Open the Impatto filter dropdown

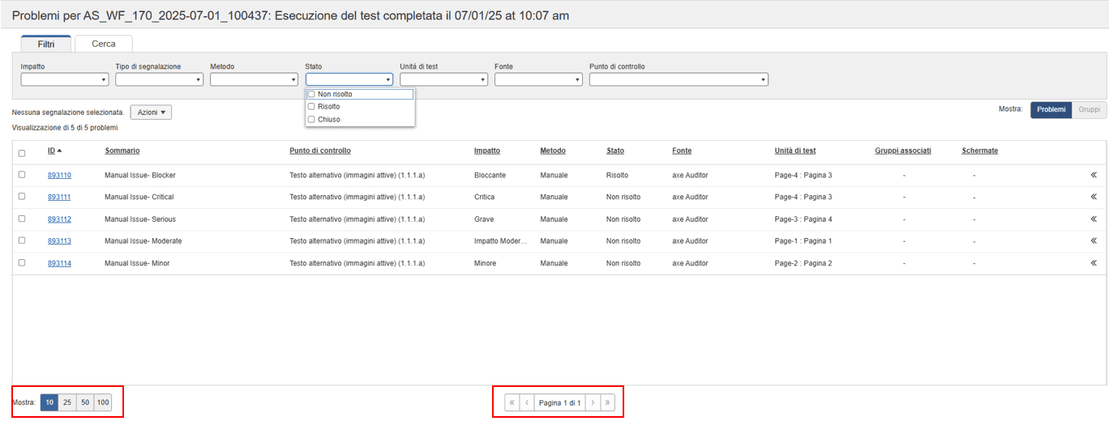(x=65, y=79)
